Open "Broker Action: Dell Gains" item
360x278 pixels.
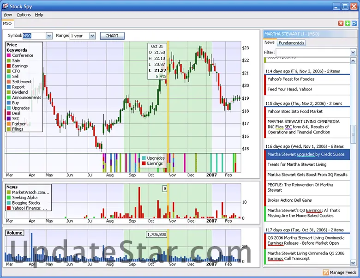pyautogui.click(x=307, y=200)
